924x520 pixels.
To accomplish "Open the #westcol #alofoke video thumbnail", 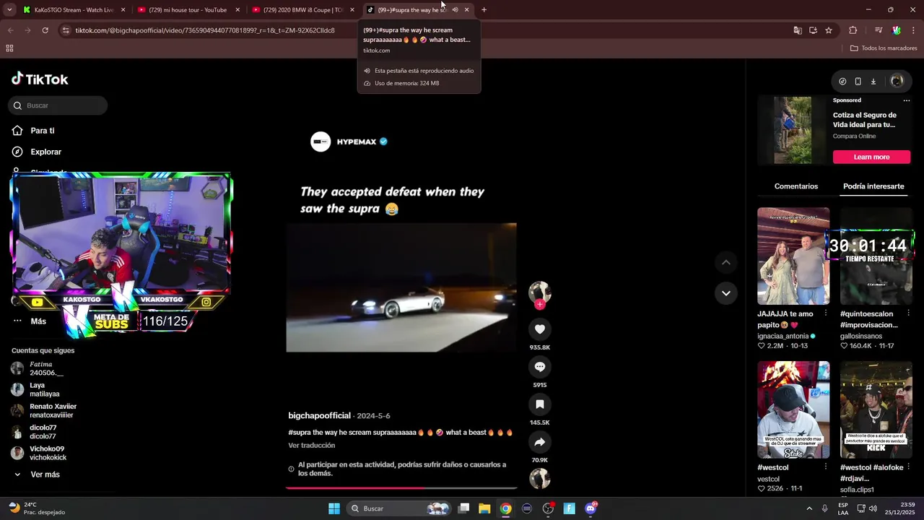I will point(876,409).
